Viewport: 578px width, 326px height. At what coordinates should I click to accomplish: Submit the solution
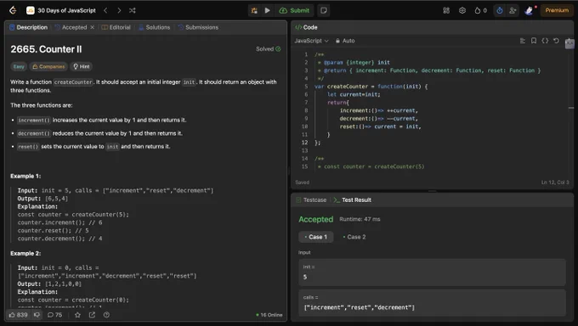pyautogui.click(x=294, y=10)
